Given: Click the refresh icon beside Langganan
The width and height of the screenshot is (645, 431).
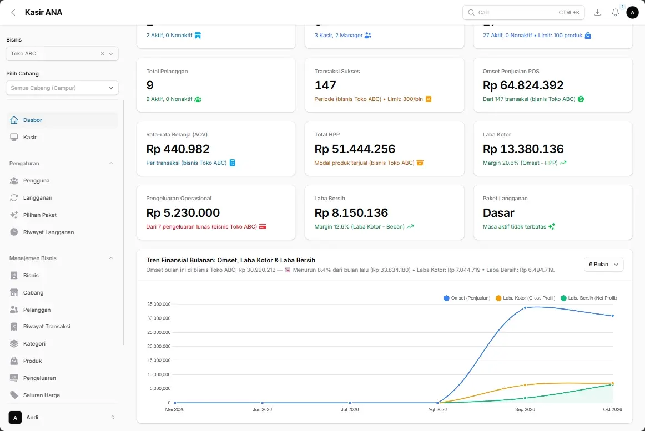Looking at the screenshot, I should (x=14, y=198).
